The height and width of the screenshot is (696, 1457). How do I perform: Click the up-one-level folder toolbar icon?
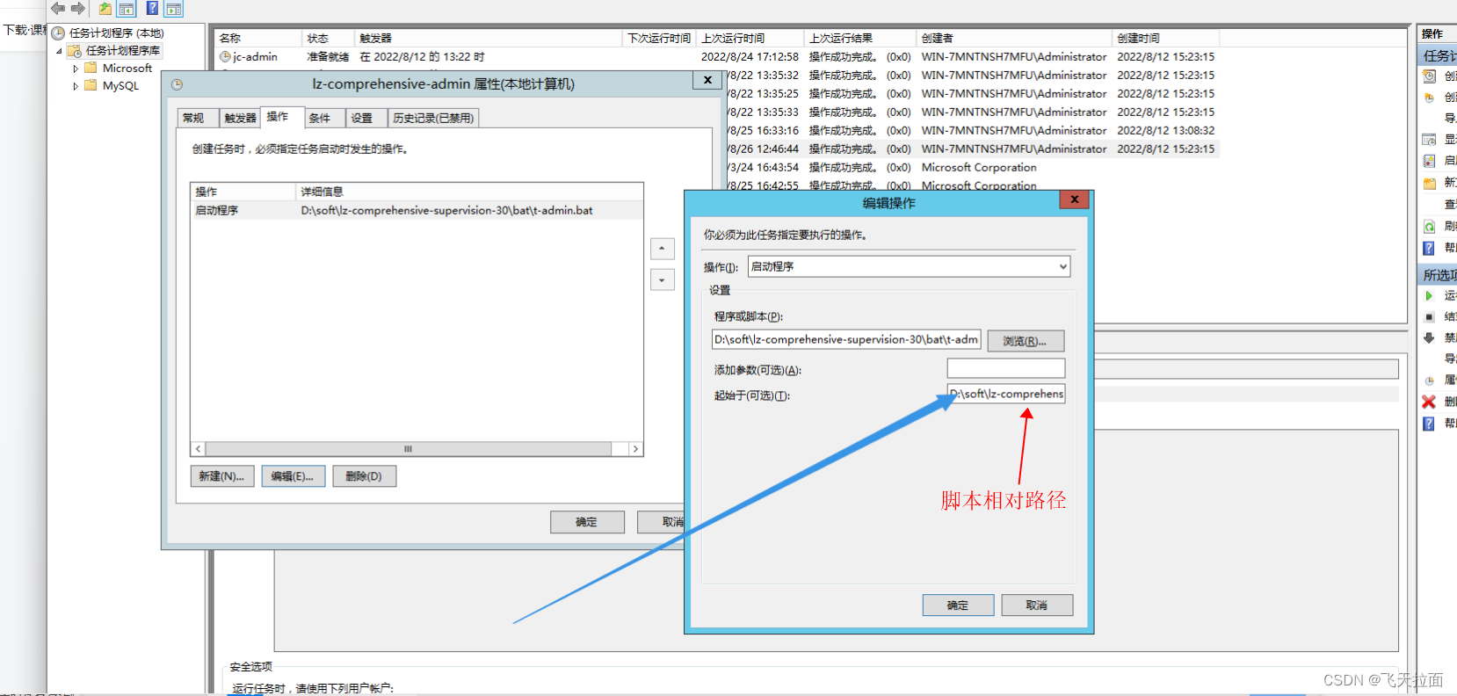pyautogui.click(x=105, y=9)
